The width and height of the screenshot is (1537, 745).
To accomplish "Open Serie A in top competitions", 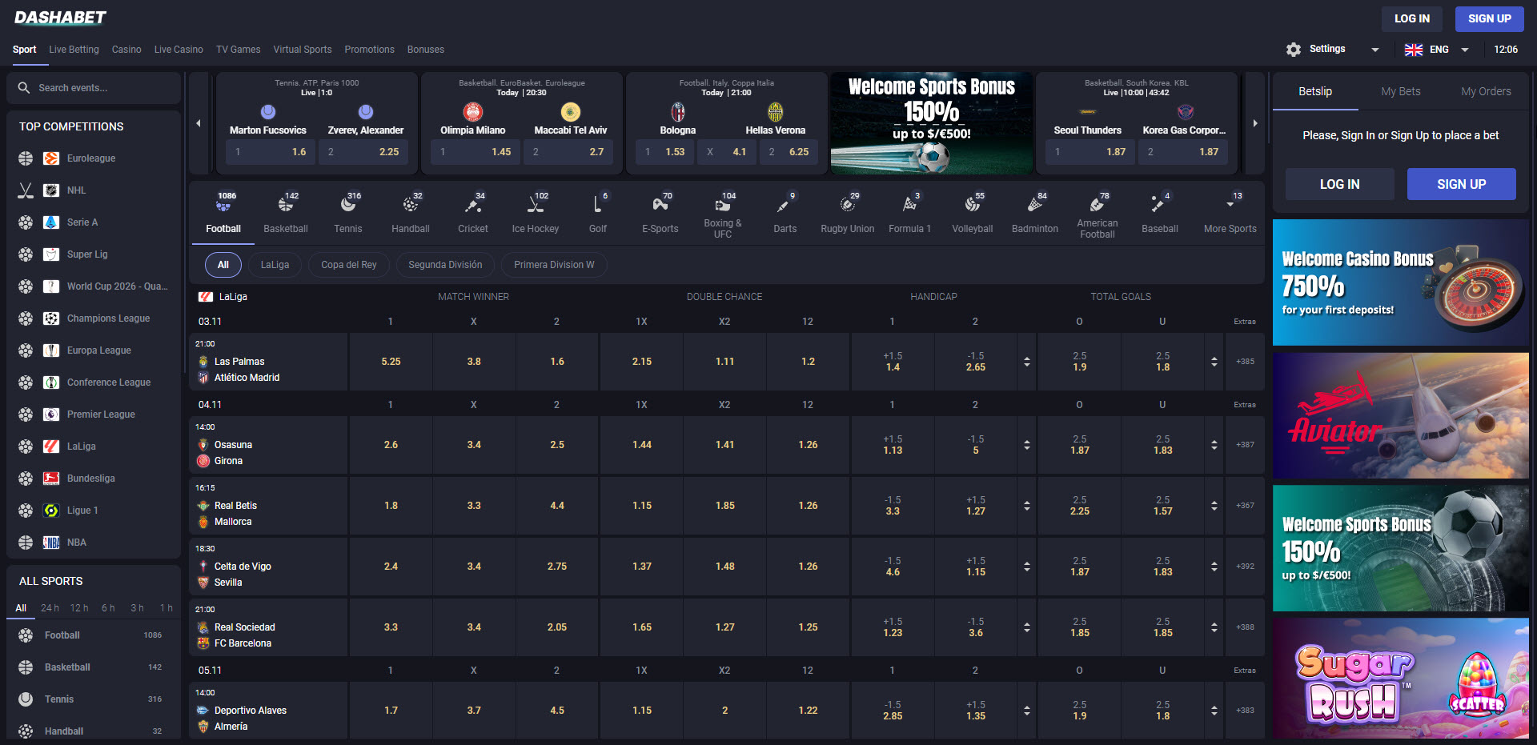I will [93, 222].
